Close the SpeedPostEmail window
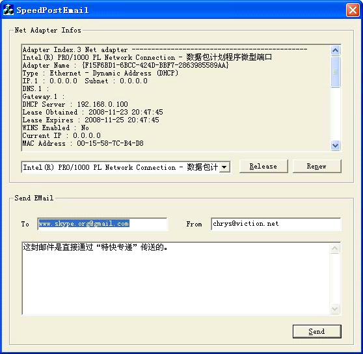 pyautogui.click(x=353, y=10)
